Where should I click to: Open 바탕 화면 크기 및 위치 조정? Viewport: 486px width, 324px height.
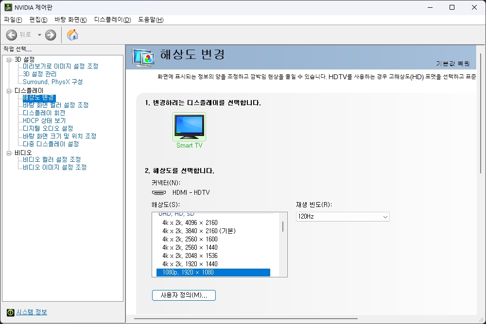[x=59, y=136]
